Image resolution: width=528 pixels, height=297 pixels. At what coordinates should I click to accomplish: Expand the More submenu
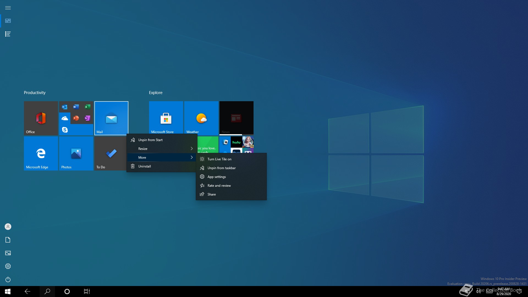point(162,158)
